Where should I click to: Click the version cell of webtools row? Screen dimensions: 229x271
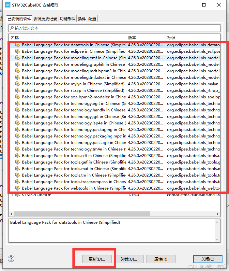(145, 188)
